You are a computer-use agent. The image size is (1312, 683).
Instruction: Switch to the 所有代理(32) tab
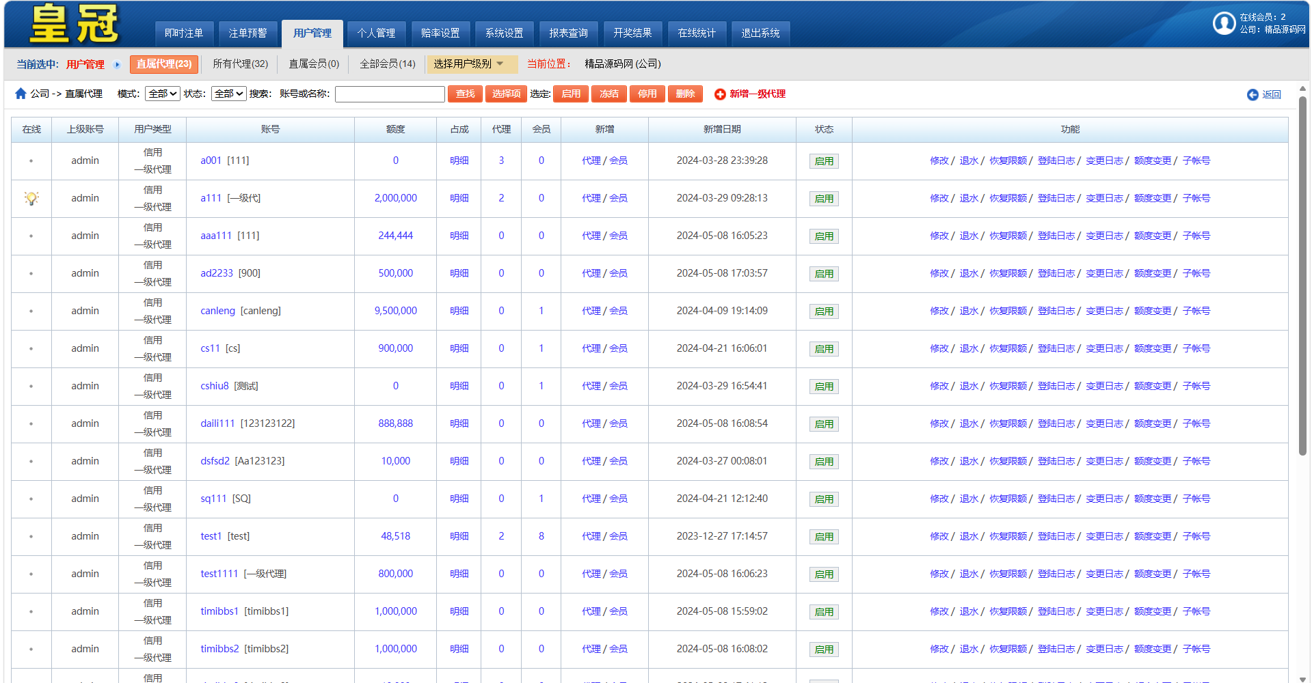click(240, 64)
